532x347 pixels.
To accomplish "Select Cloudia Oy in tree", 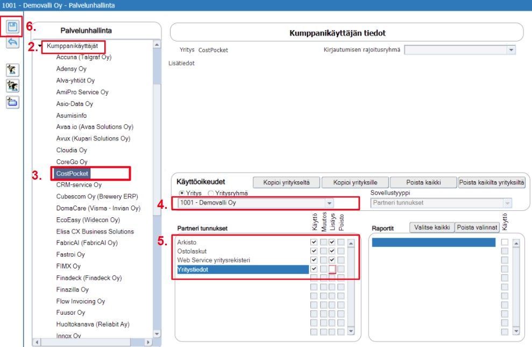I will [72, 150].
